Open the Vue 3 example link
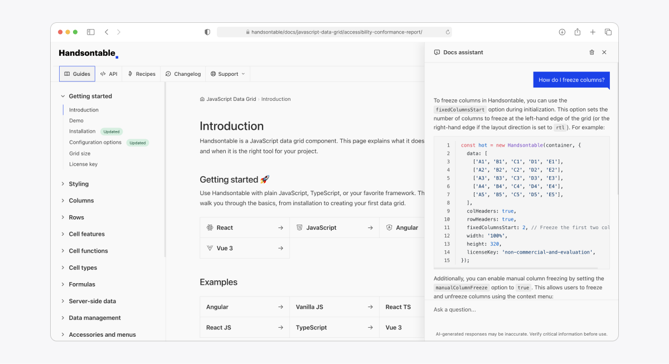 coord(403,328)
